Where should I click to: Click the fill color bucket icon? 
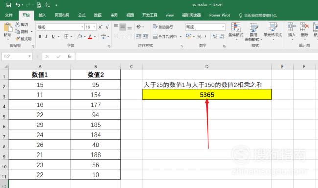[x=80, y=37]
